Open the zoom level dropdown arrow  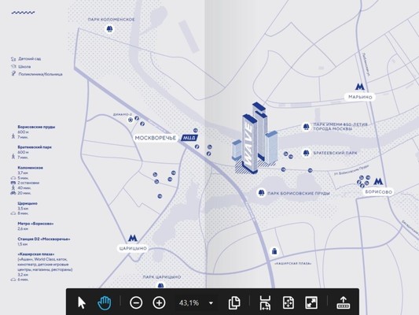click(211, 303)
